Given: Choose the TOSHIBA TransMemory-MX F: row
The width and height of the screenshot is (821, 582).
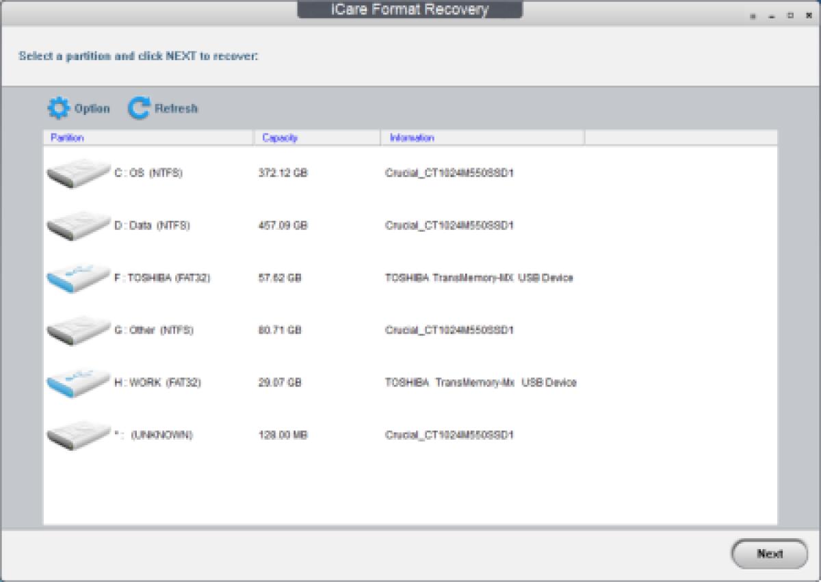Looking at the screenshot, I should (x=479, y=278).
